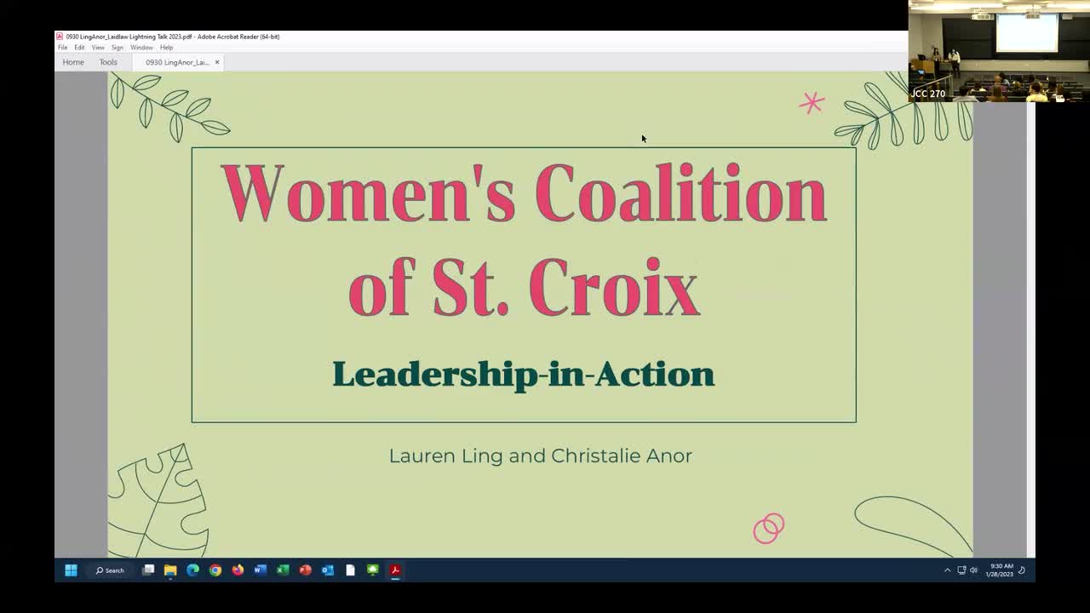This screenshot has height=613, width=1090.
Task: Start PowerPoint from the taskbar
Action: click(x=305, y=570)
